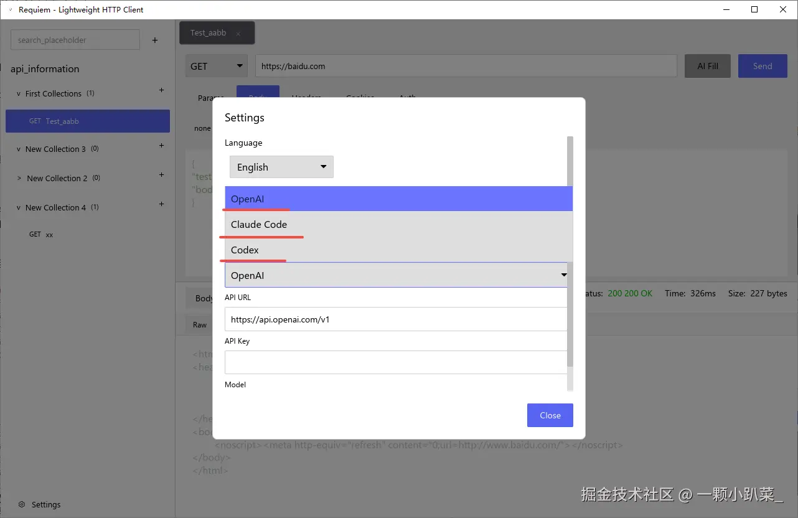Open the Params request tab
Image resolution: width=798 pixels, height=518 pixels.
click(210, 98)
